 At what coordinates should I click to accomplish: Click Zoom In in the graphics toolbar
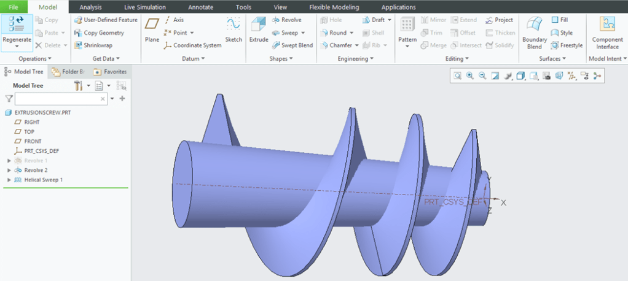click(470, 76)
